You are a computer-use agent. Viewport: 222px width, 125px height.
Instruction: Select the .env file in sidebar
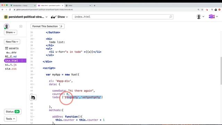11,52
